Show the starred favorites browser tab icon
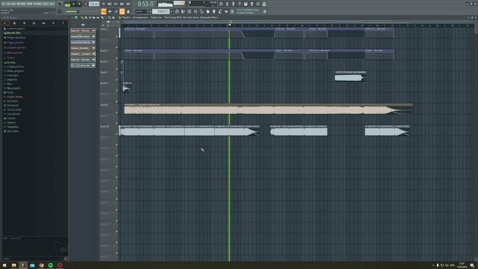 coord(53,23)
